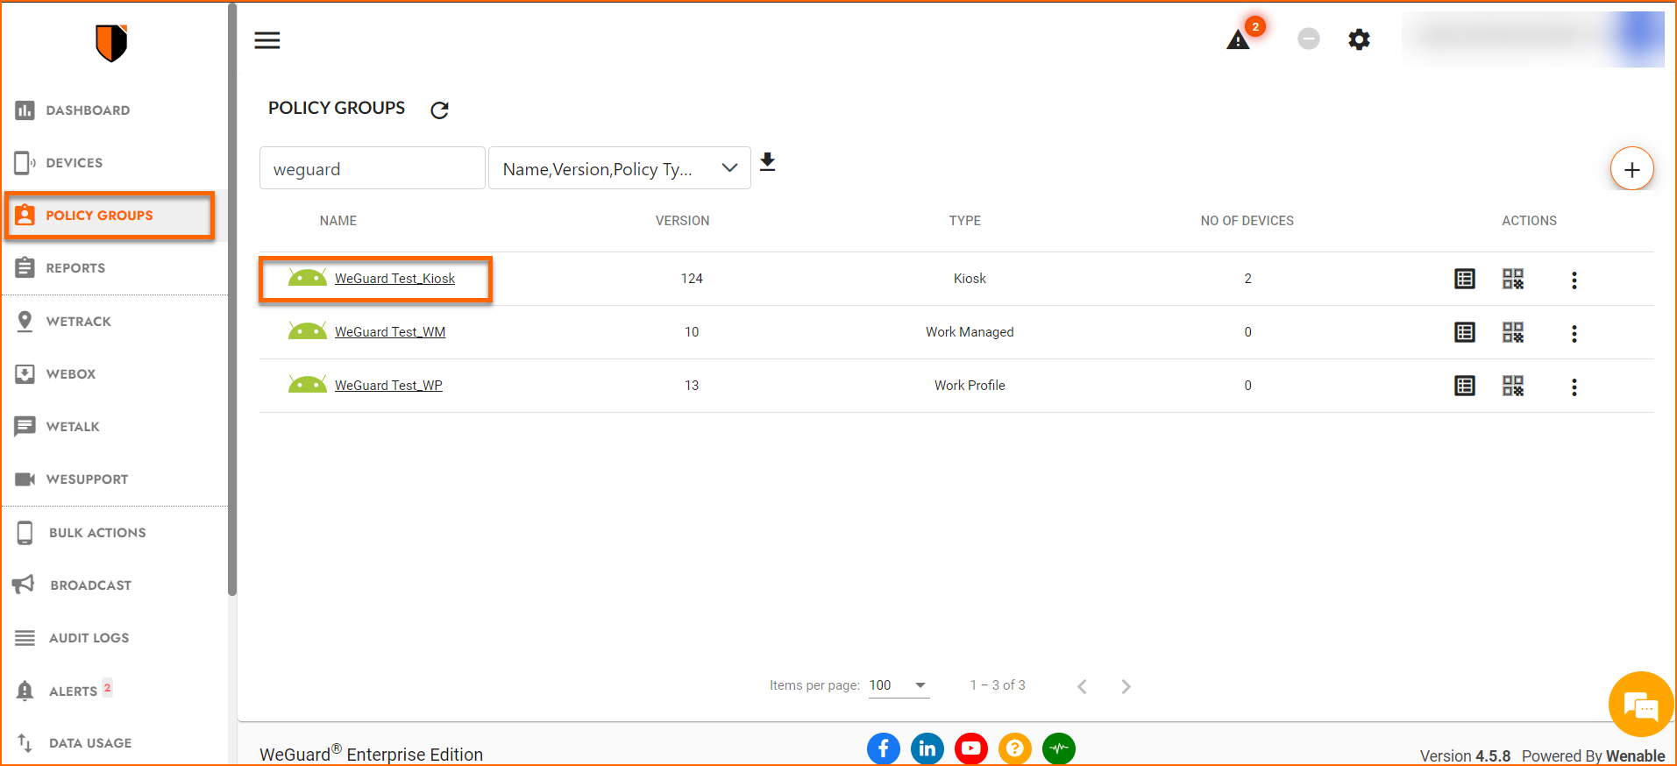Open details list icon for WeGuard Test_WM

[x=1464, y=333]
